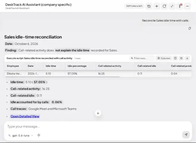196x143 pixels.
Task: Open gpt-5.6-luna model selector
Action: pos(21,136)
